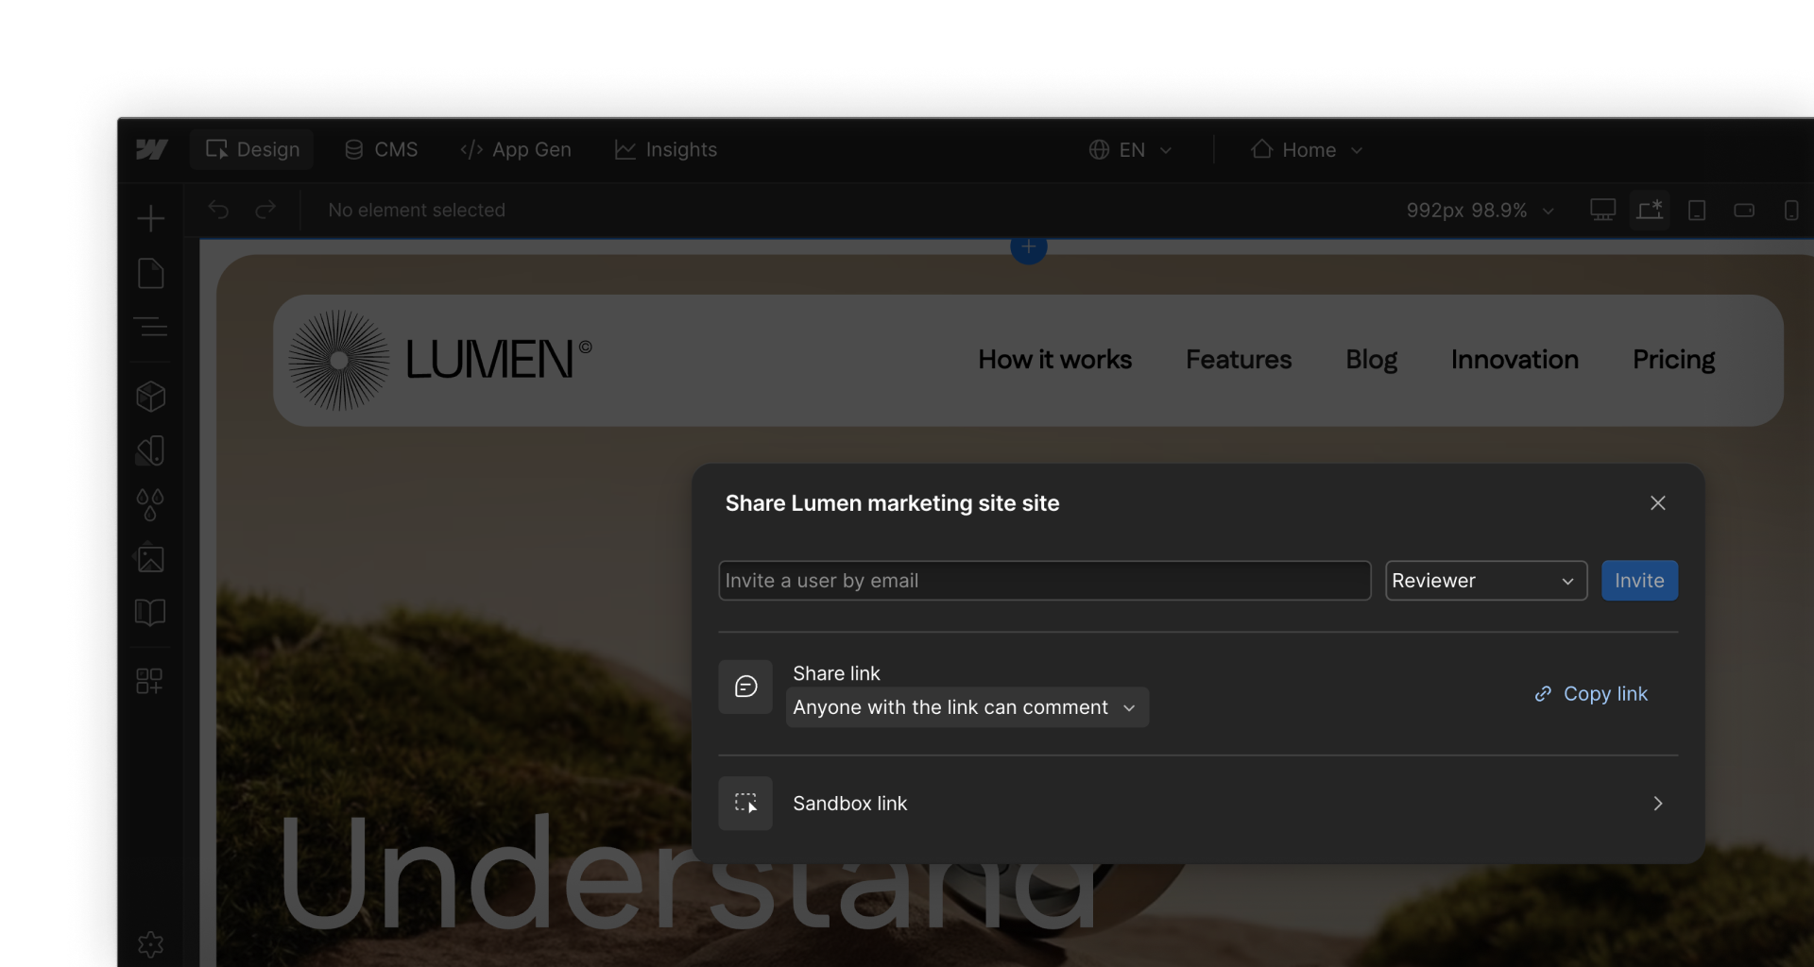1814x967 pixels.
Task: Open the Navigator panel
Action: pyautogui.click(x=151, y=329)
